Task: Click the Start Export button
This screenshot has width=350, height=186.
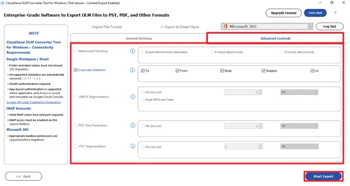Action: (x=323, y=176)
